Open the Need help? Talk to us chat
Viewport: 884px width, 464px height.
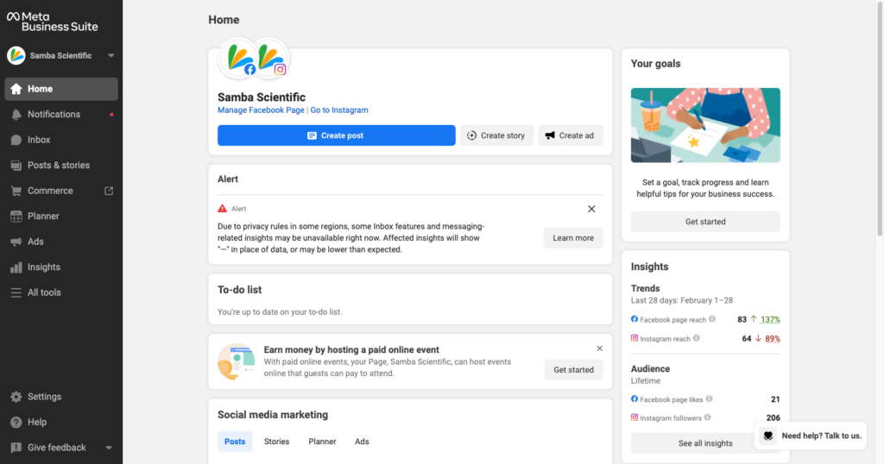pos(811,436)
